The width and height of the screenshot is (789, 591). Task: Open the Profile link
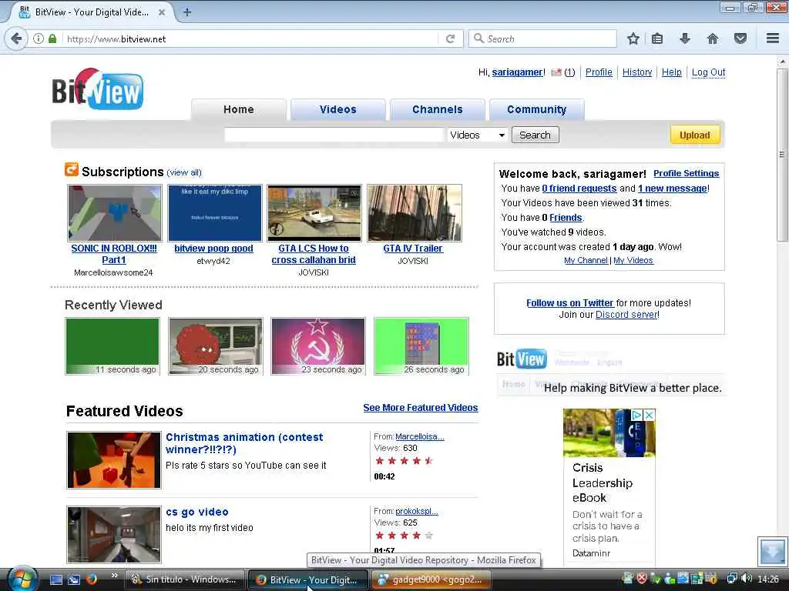(599, 72)
